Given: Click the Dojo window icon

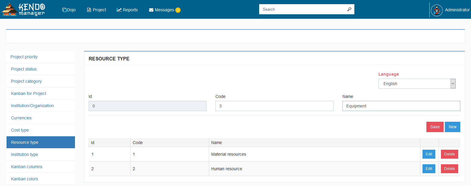Looking at the screenshot, I should (x=64, y=10).
